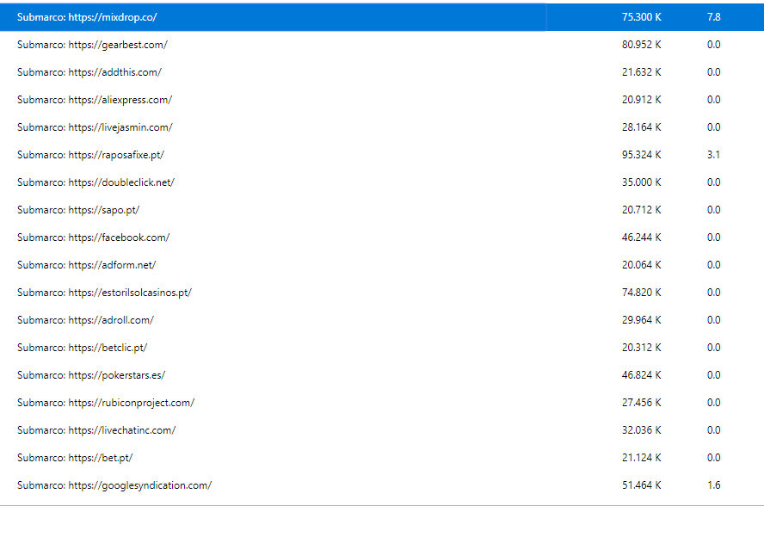This screenshot has height=537, width=764.
Task: Click the bet.pt subframe row
Action: (x=75, y=458)
